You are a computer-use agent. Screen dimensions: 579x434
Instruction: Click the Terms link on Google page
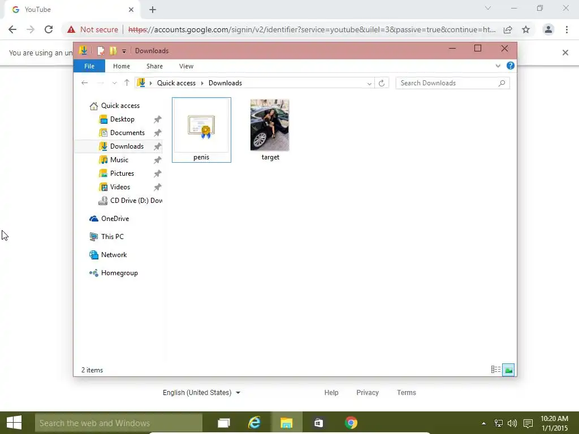(406, 393)
